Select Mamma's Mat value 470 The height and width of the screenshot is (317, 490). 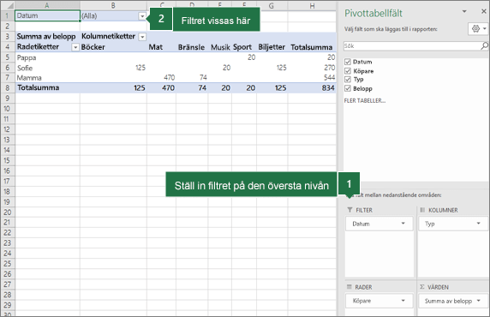161,77
